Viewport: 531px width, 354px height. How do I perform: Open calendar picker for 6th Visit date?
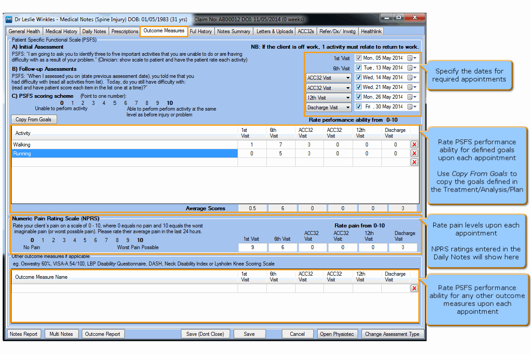pos(412,68)
